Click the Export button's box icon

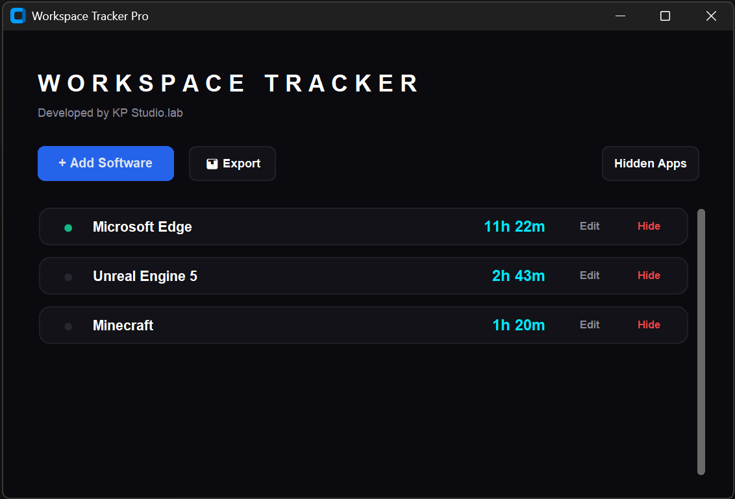pyautogui.click(x=212, y=164)
